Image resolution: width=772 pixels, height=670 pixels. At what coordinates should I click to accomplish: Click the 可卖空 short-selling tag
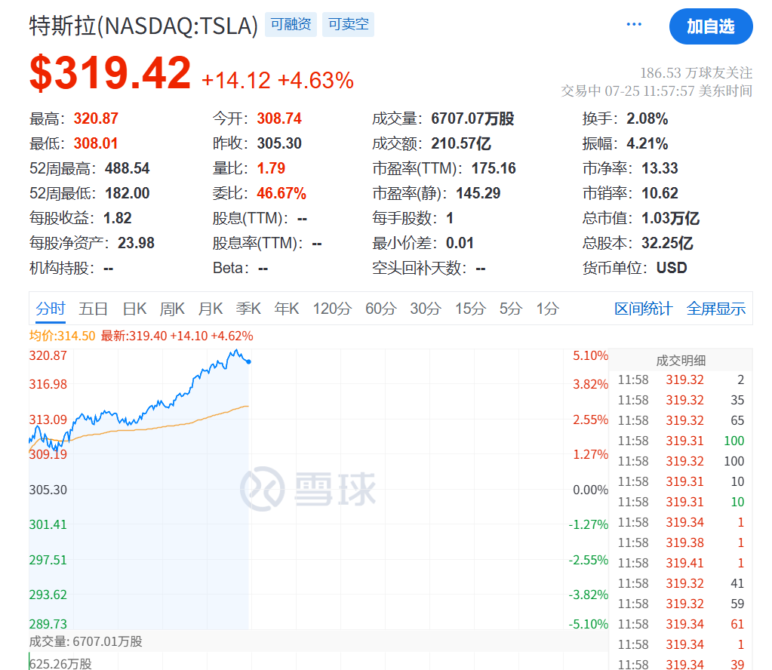tap(348, 24)
